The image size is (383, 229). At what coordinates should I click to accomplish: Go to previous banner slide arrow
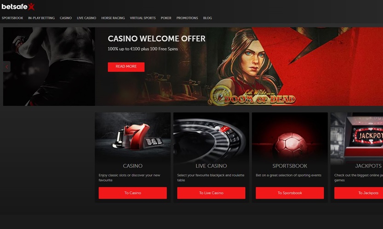6,67
